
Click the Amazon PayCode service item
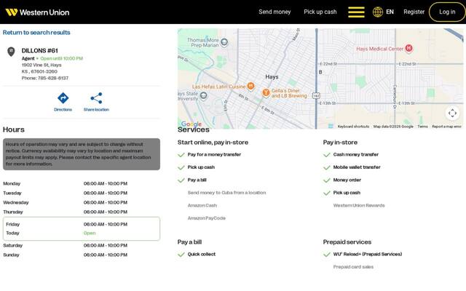coord(207,218)
